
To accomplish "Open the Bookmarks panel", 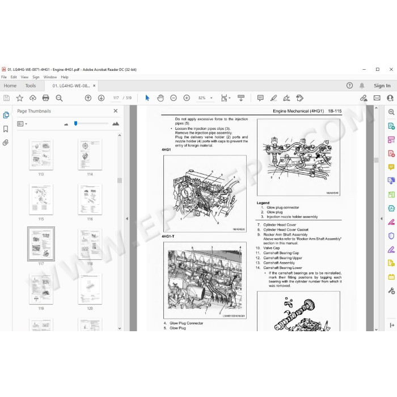I will (x=6, y=129).
